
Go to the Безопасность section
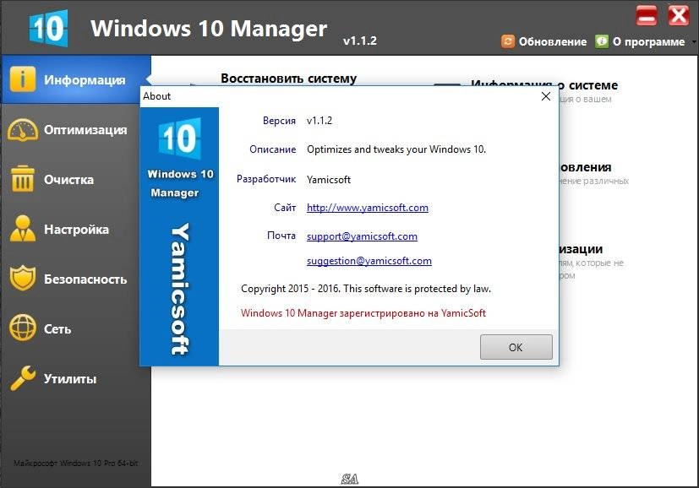[x=76, y=279]
